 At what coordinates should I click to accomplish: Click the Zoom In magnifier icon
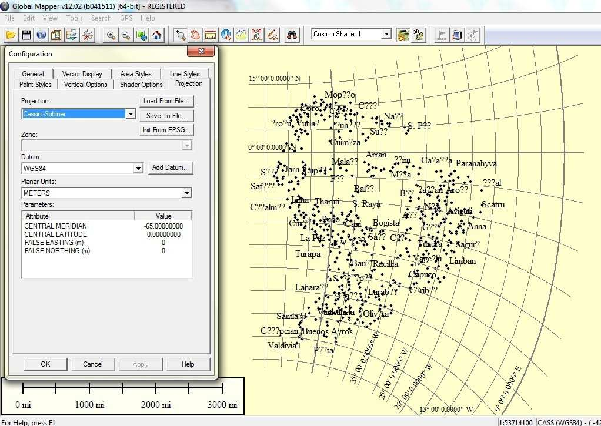111,35
